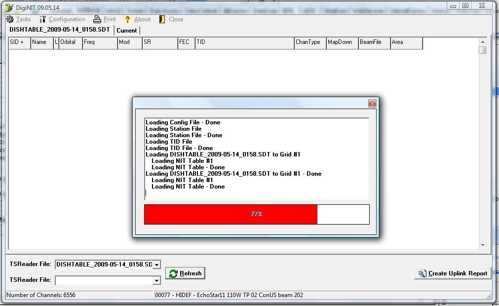Expand the second TSReader File dropdown
This screenshot has width=499, height=306.
[x=156, y=280]
